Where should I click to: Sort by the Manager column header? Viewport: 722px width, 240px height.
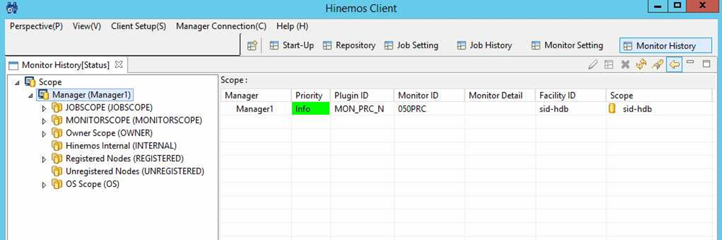coord(256,96)
